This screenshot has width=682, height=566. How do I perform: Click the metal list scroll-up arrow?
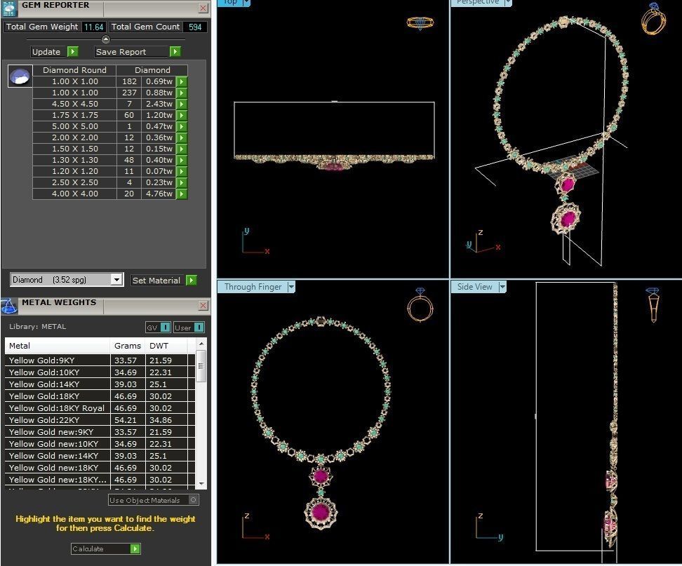coord(201,344)
